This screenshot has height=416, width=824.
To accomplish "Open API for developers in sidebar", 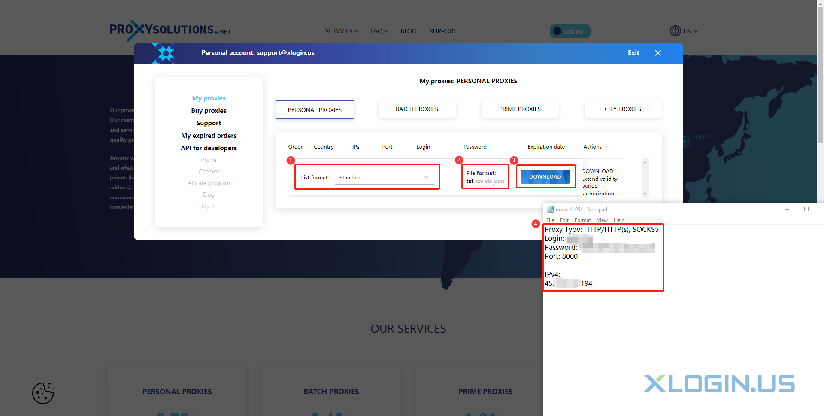I will coord(209,148).
